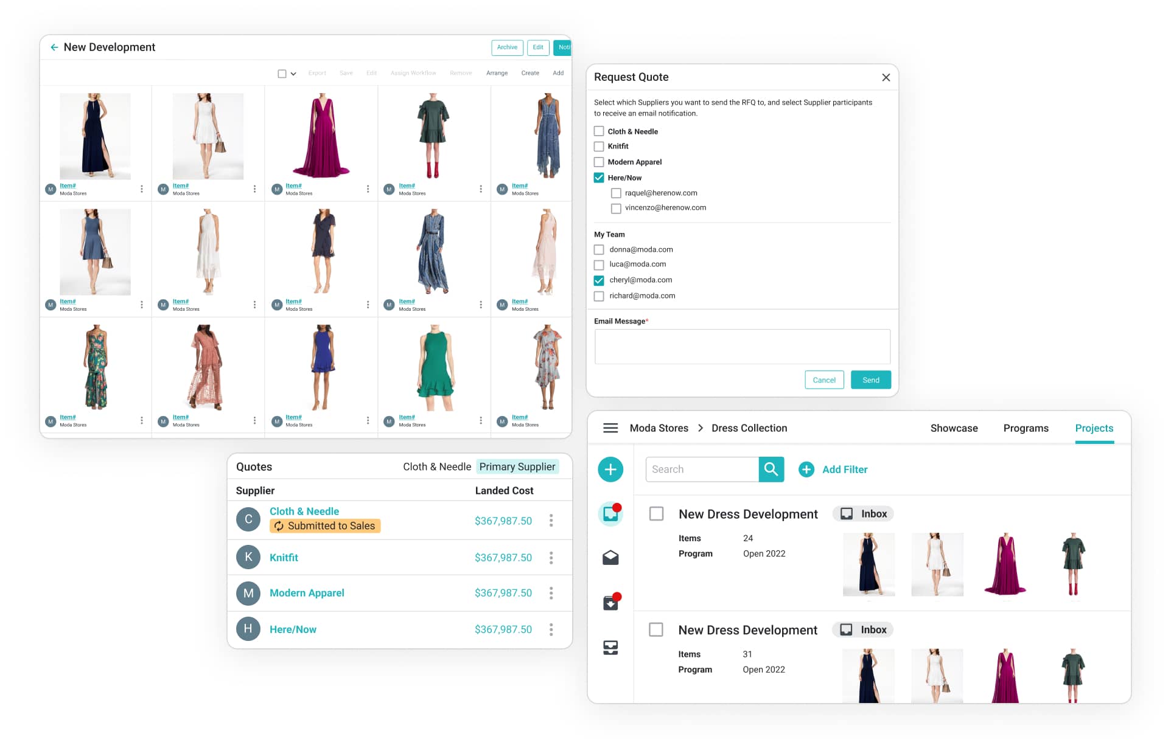Close the Request Quote dialog

pos(886,77)
